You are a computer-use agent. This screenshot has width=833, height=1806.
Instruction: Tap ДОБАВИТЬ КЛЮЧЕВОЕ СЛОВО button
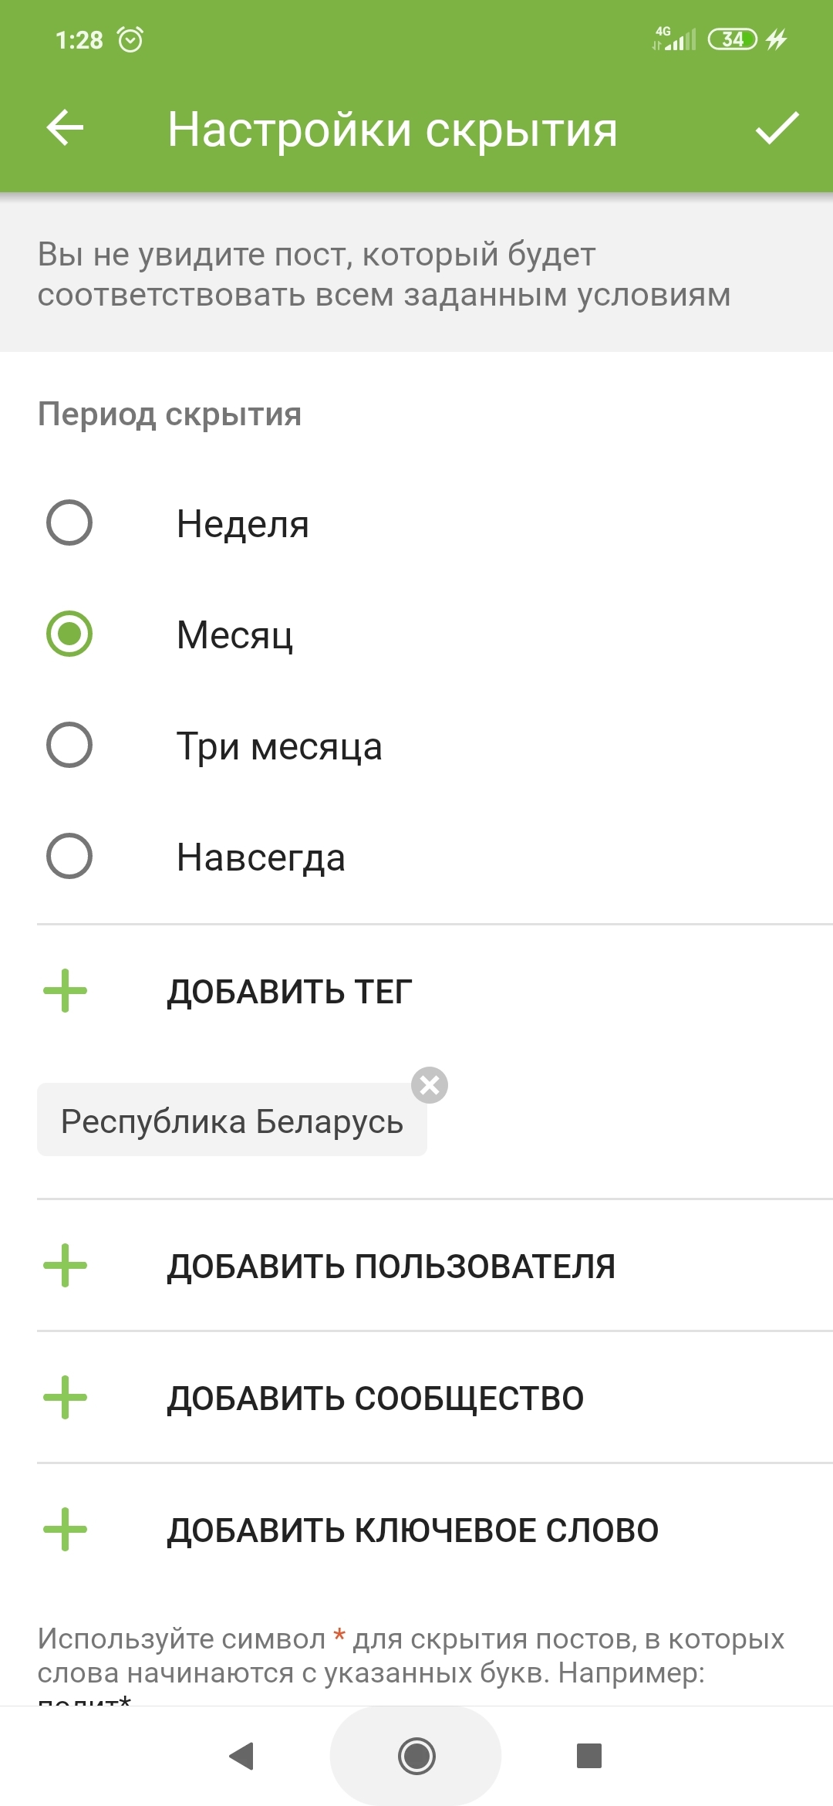pyautogui.click(x=413, y=1530)
